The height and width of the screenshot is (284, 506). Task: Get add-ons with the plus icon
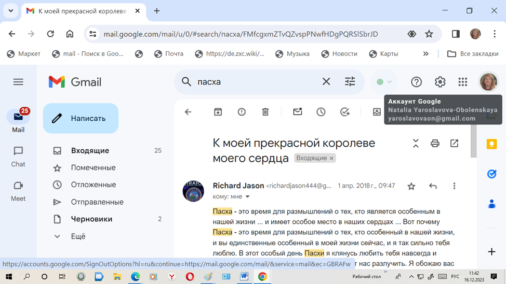tap(492, 251)
